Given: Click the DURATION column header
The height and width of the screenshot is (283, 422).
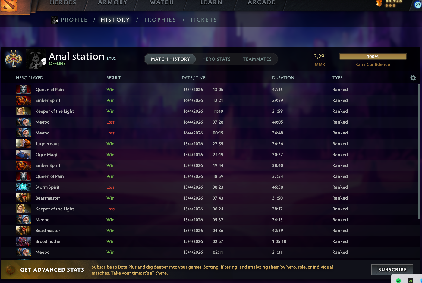Looking at the screenshot, I should coord(283,78).
